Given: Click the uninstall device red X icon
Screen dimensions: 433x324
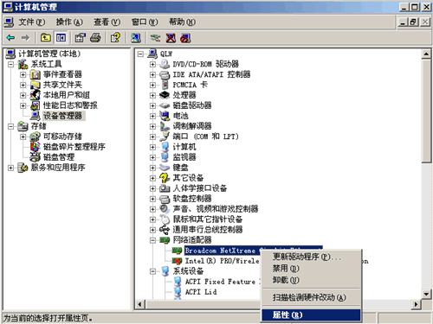Looking at the screenshot, I should tap(171, 38).
